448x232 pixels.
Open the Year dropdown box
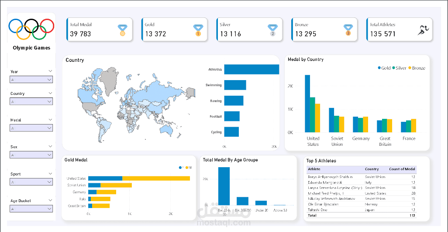[x=31, y=79]
